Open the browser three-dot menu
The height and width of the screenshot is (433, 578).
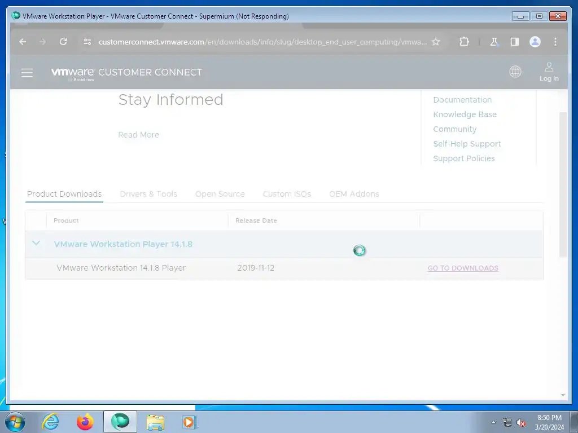(555, 42)
